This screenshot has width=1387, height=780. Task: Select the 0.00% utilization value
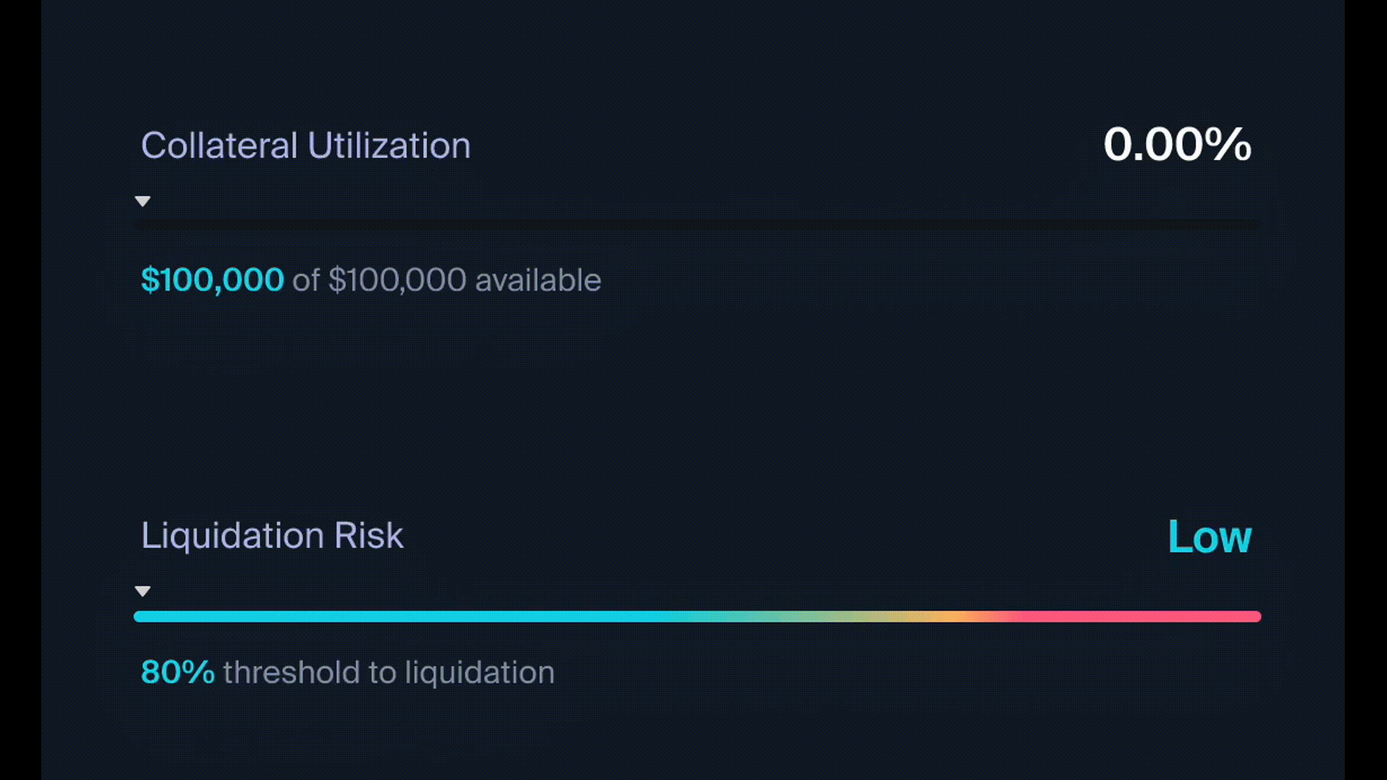pos(1177,145)
